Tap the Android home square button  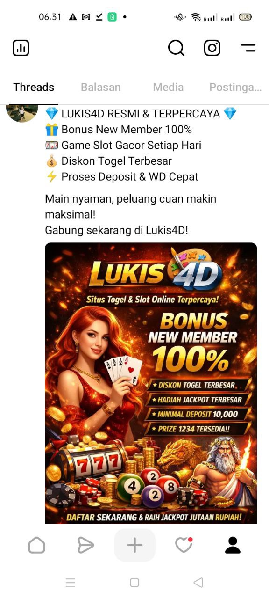(134, 582)
